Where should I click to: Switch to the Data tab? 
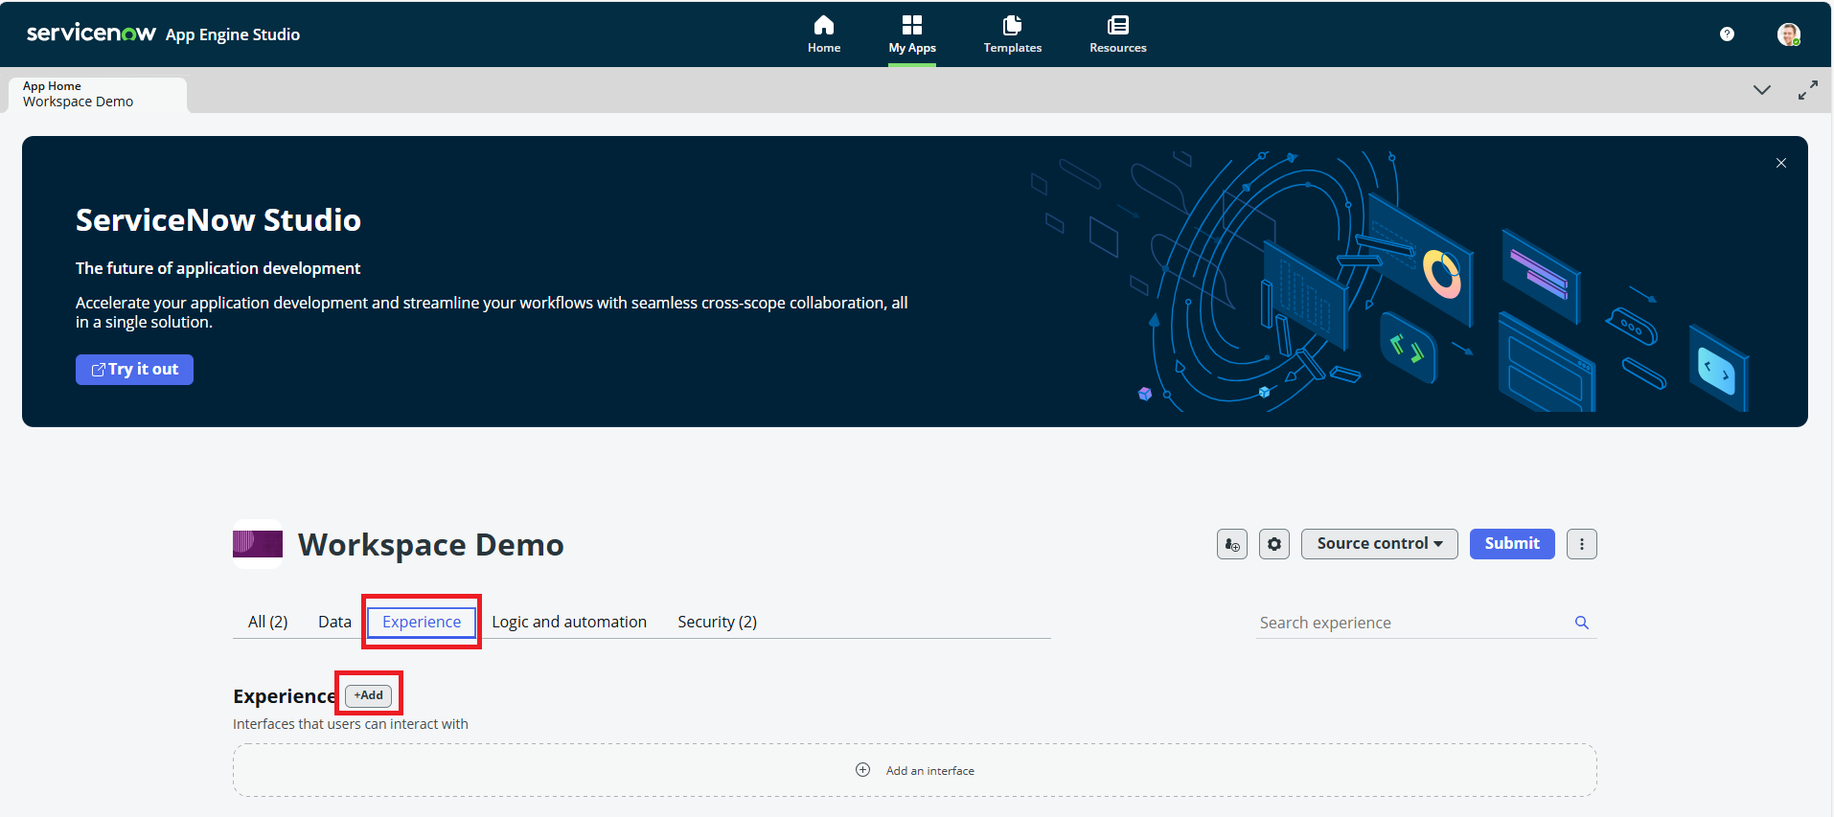click(334, 622)
